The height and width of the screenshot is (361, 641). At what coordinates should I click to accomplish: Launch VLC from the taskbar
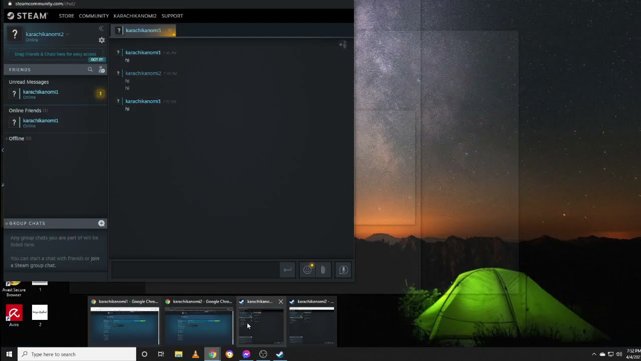[x=195, y=354]
